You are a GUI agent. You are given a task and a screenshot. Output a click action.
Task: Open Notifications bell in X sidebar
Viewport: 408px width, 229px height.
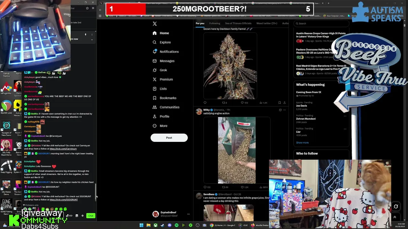155,52
